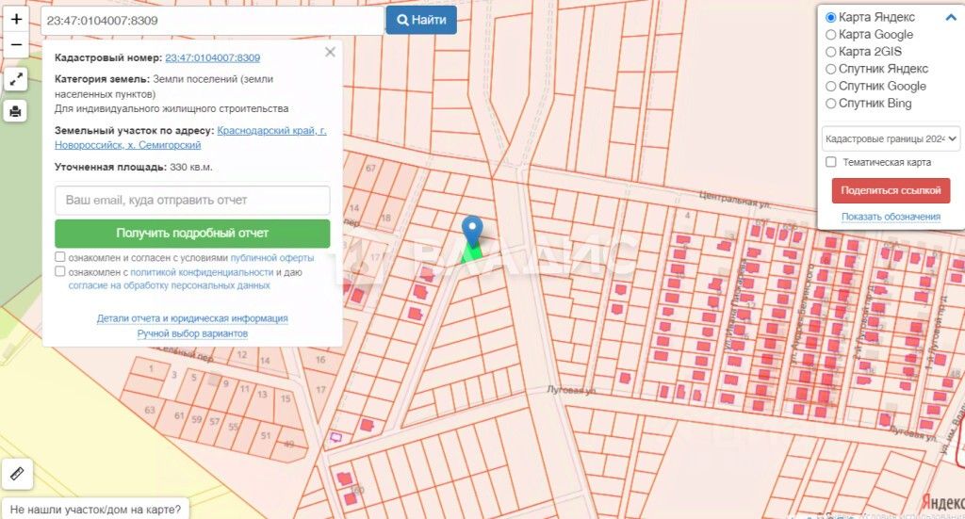This screenshot has height=519, width=965.
Task: Click Получить подробный отчет button
Action: [x=192, y=233]
